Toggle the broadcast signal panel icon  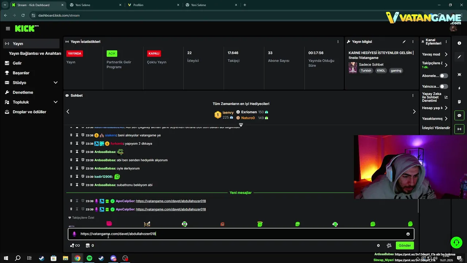(x=459, y=129)
